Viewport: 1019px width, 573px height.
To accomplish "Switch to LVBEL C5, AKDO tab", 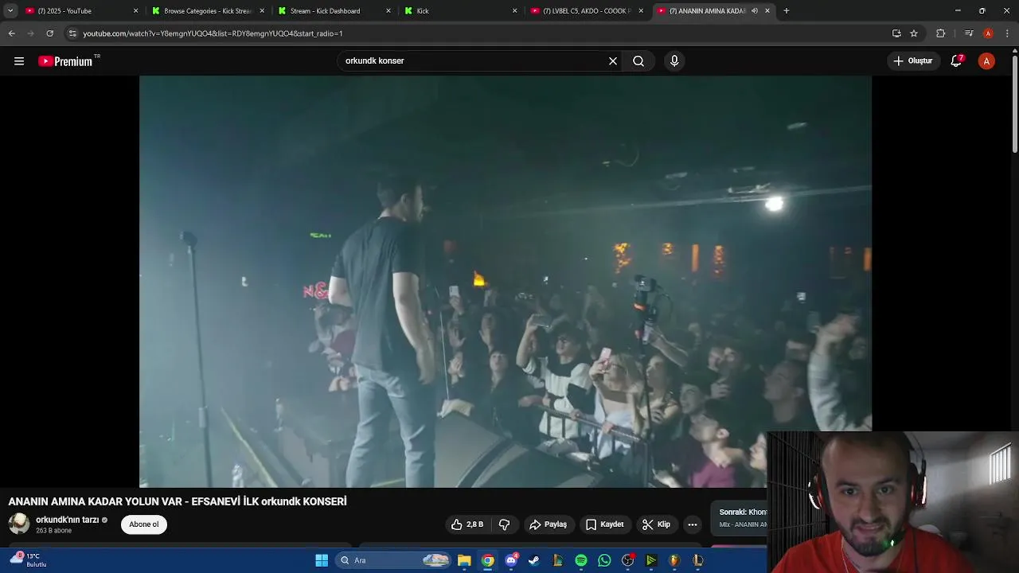I will pyautogui.click(x=586, y=11).
